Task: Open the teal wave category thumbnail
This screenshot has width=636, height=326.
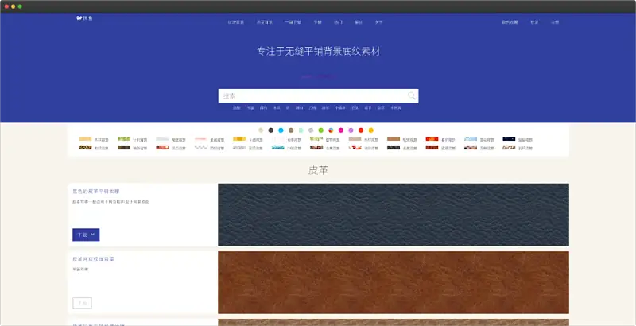Action: (x=277, y=148)
